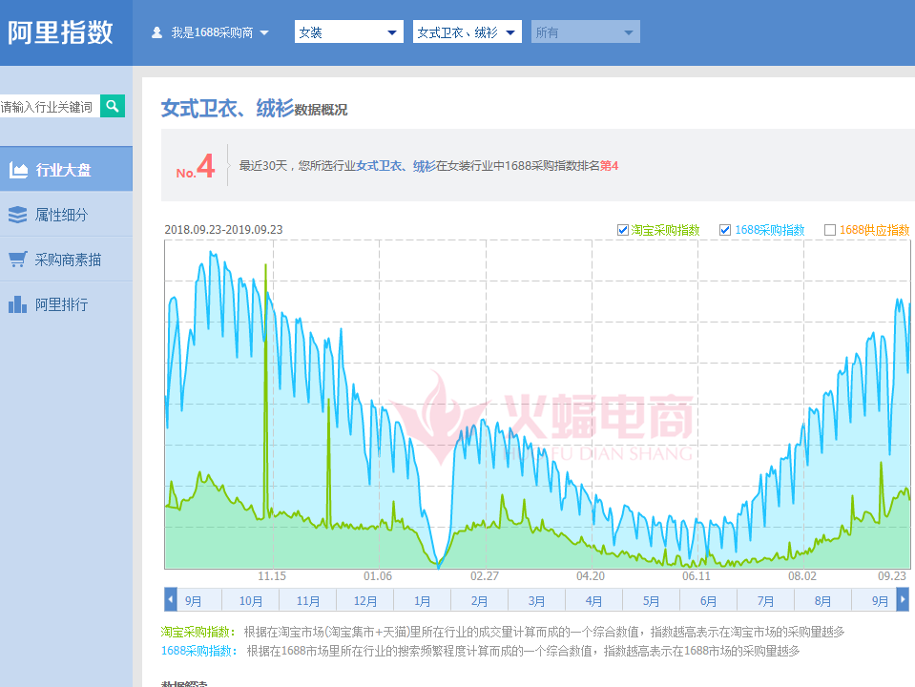Click the 阿里指数 logo
This screenshot has height=687, width=915.
60,32
